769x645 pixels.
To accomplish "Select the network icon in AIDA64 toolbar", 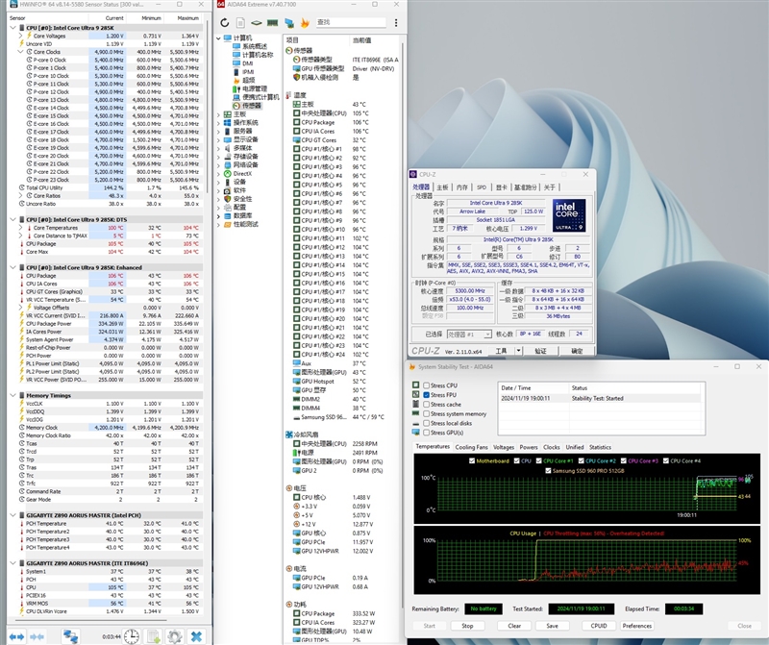I will (289, 21).
